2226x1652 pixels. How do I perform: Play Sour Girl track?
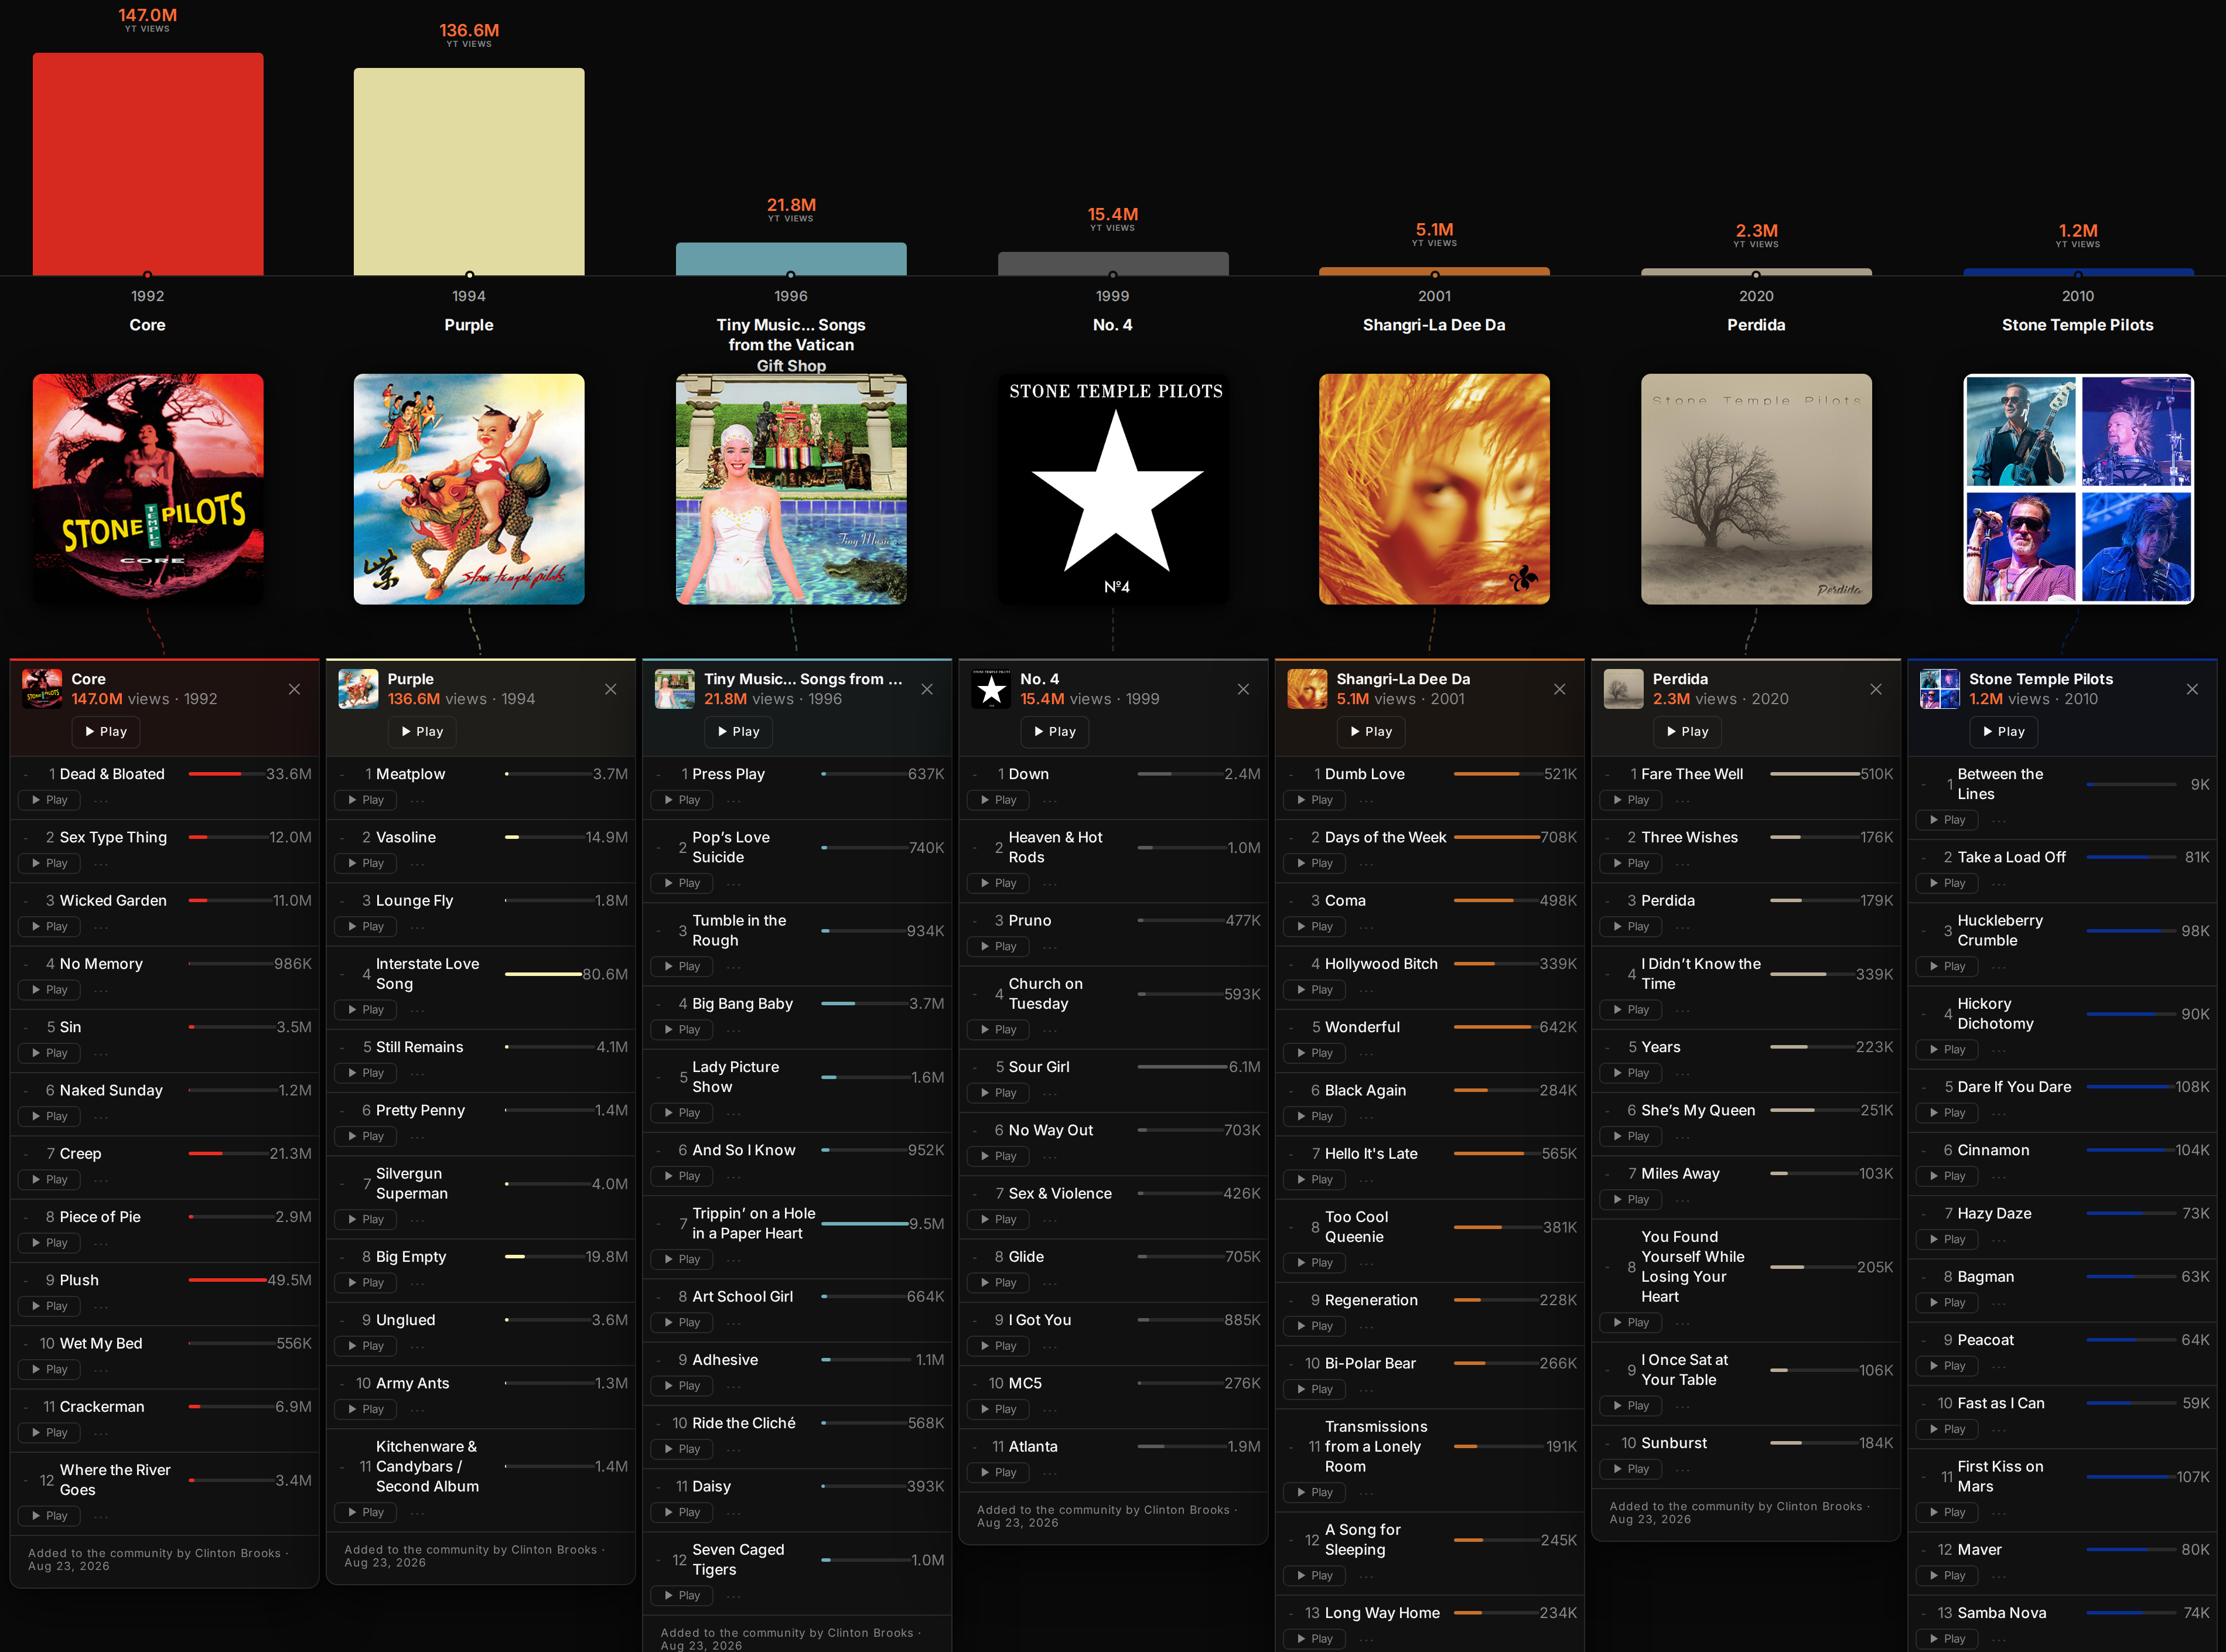click(998, 1093)
